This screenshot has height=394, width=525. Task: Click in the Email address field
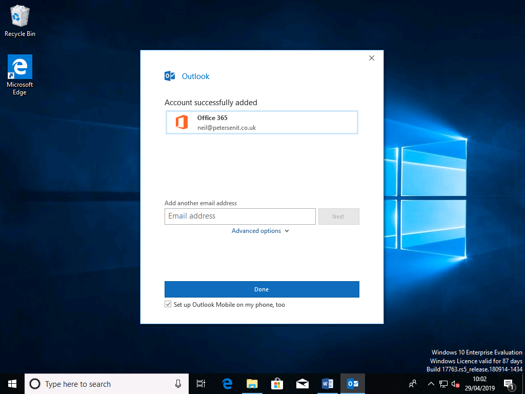[x=240, y=216]
